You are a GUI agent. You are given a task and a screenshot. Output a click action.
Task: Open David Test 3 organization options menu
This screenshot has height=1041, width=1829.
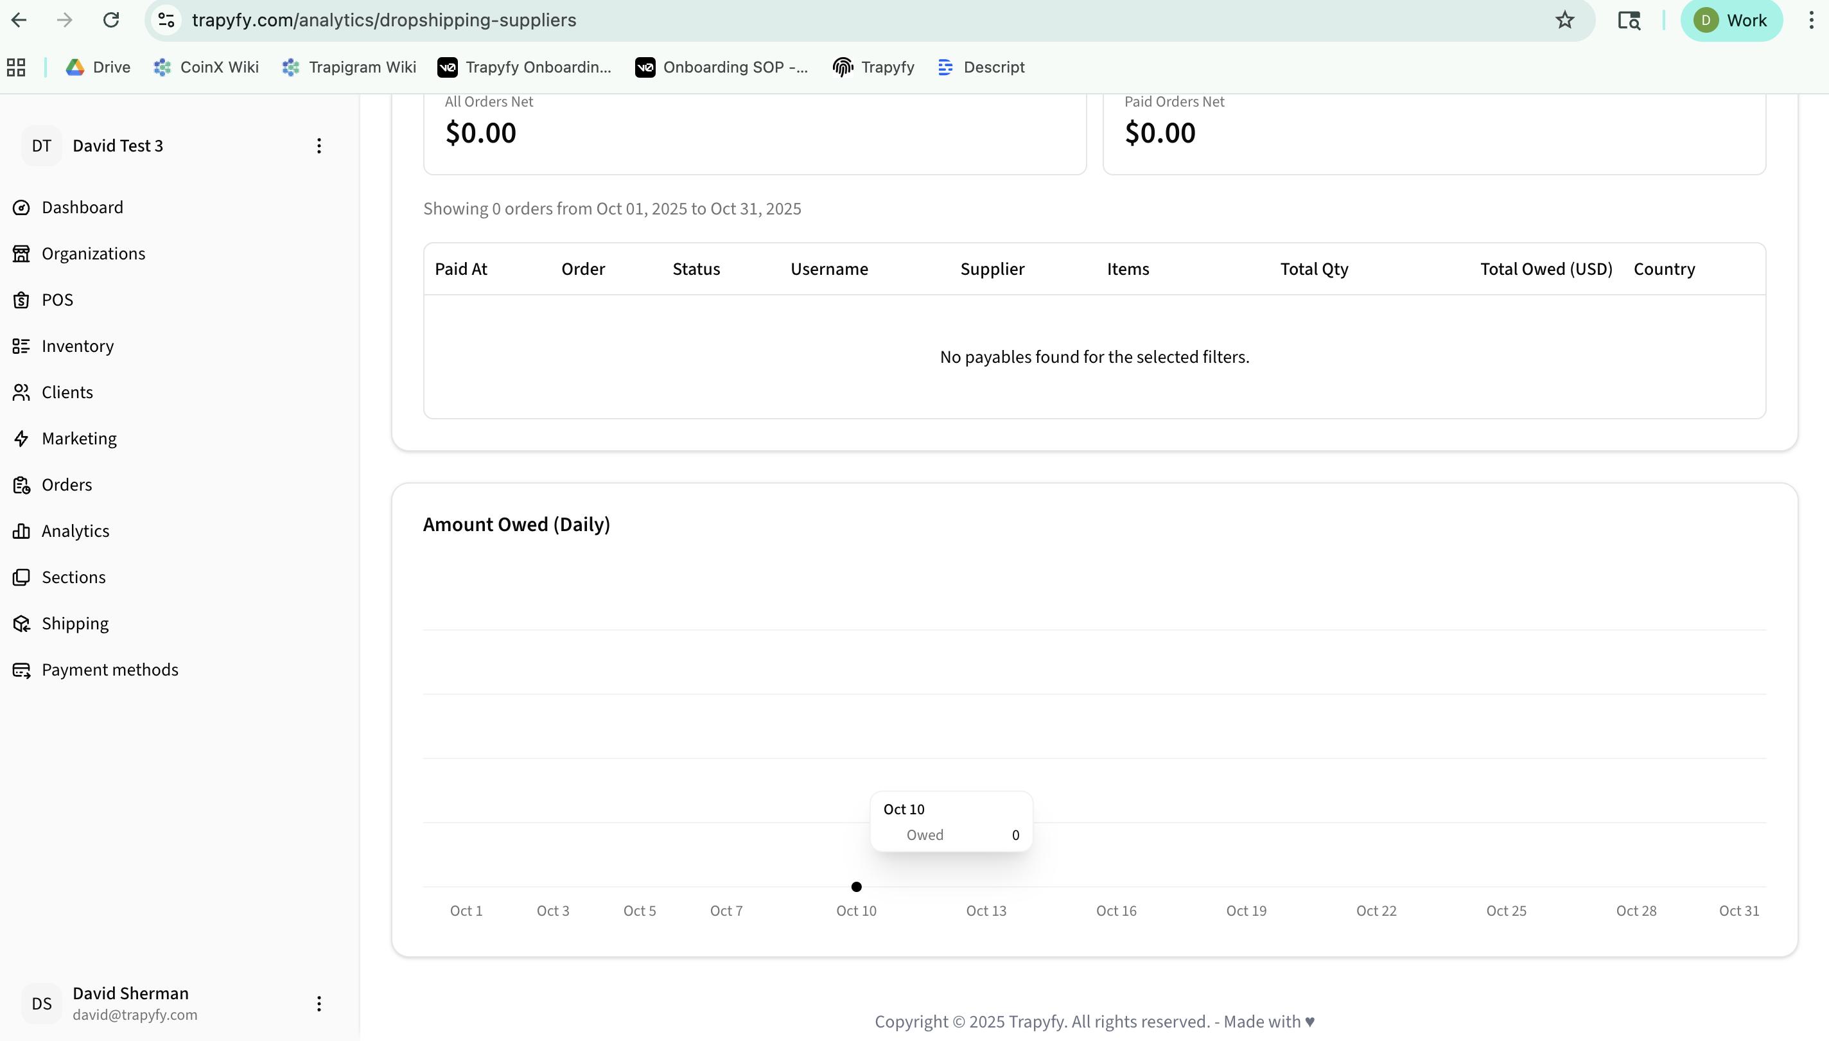[319, 146]
